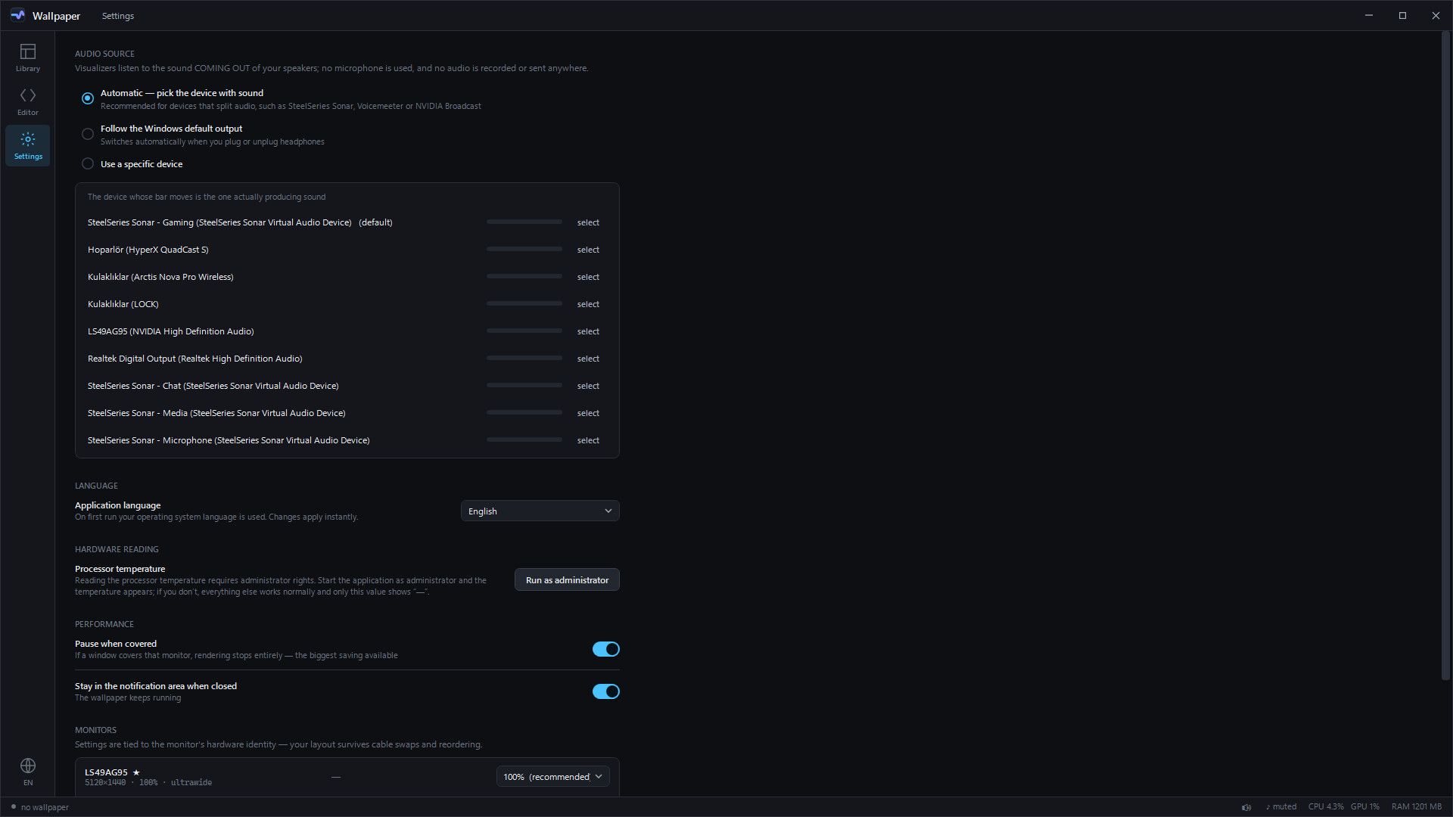Image resolution: width=1453 pixels, height=817 pixels.
Task: Click the Hoparlör (HyperX QuadCast S) label
Action: [x=148, y=250]
